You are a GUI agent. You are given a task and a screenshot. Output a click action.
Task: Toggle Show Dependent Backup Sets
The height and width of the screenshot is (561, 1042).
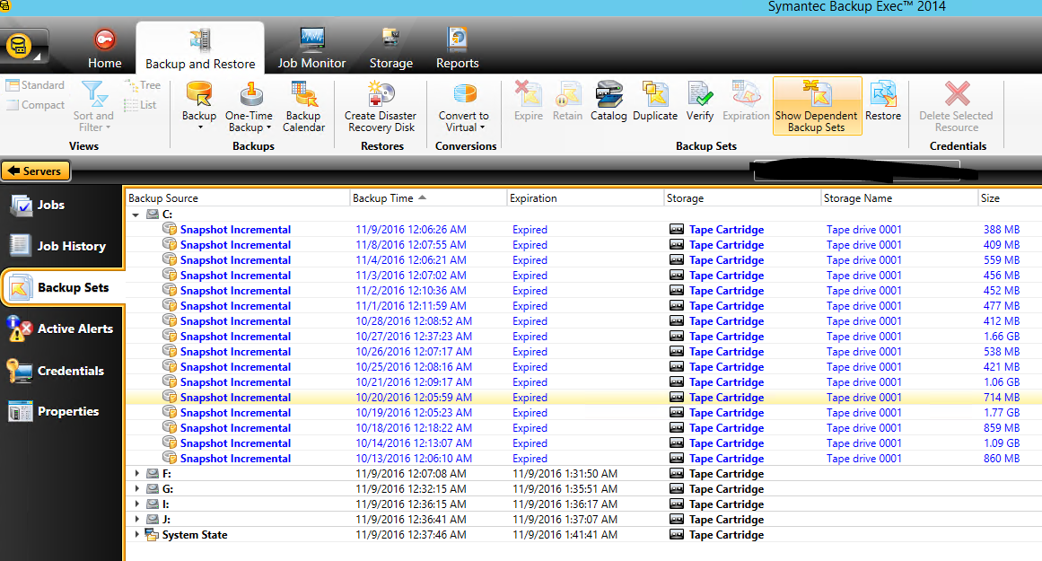pyautogui.click(x=817, y=106)
